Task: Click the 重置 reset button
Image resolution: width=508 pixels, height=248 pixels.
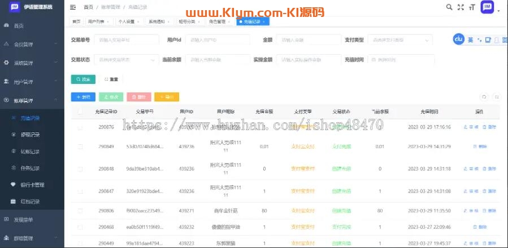Action: pos(111,79)
